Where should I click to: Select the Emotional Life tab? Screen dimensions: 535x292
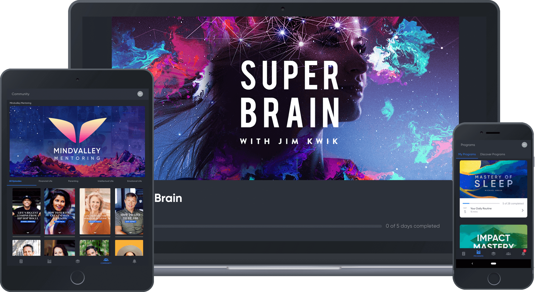pos(134,181)
